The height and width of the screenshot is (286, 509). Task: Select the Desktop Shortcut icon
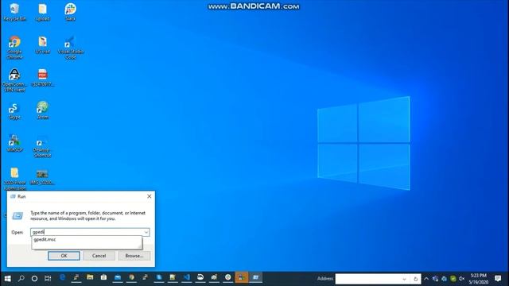[x=42, y=146]
